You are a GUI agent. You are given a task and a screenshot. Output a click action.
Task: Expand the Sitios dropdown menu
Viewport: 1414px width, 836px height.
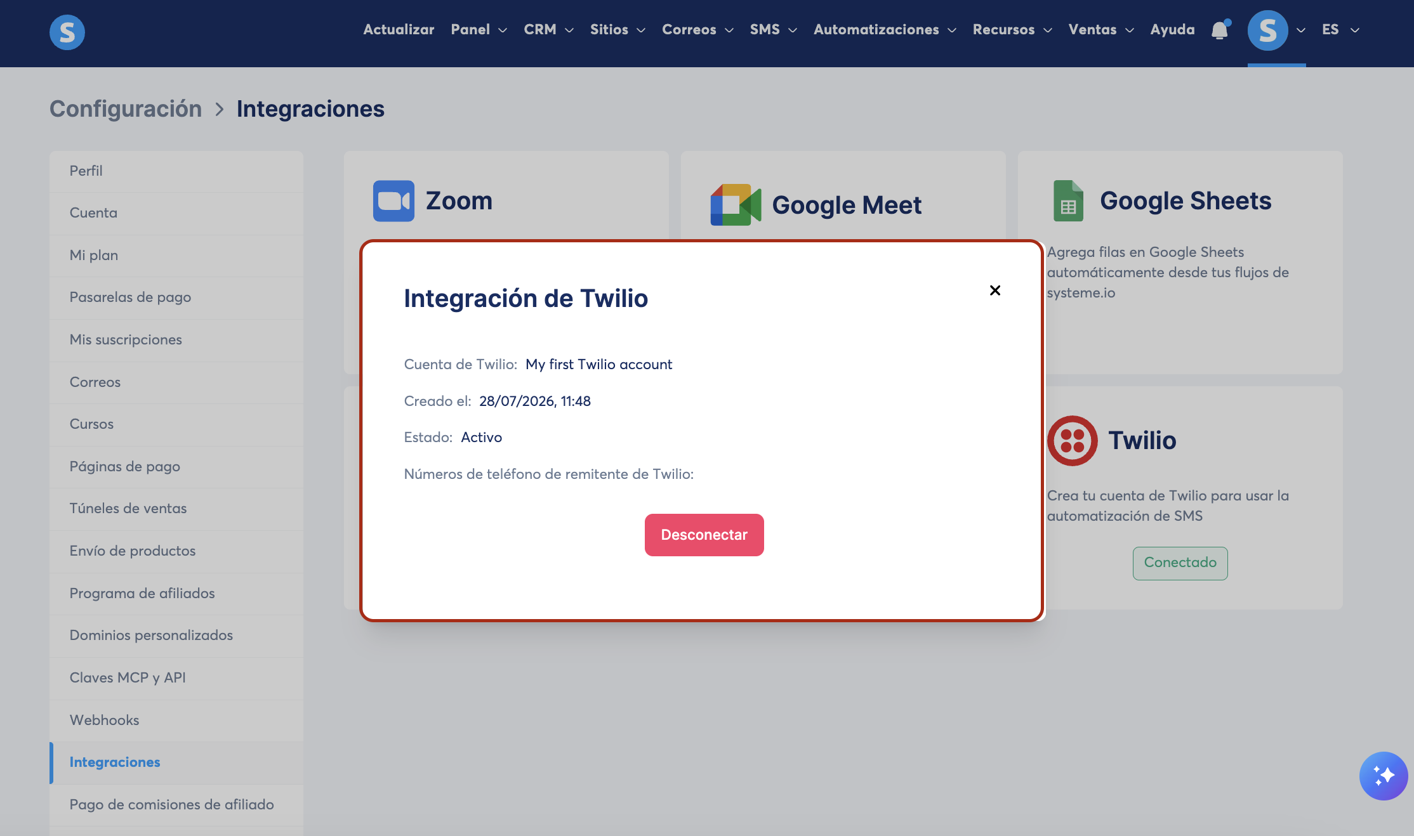(618, 30)
